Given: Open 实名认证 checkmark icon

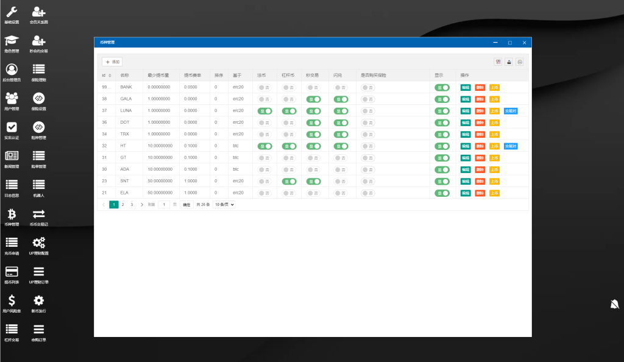Looking at the screenshot, I should [12, 127].
